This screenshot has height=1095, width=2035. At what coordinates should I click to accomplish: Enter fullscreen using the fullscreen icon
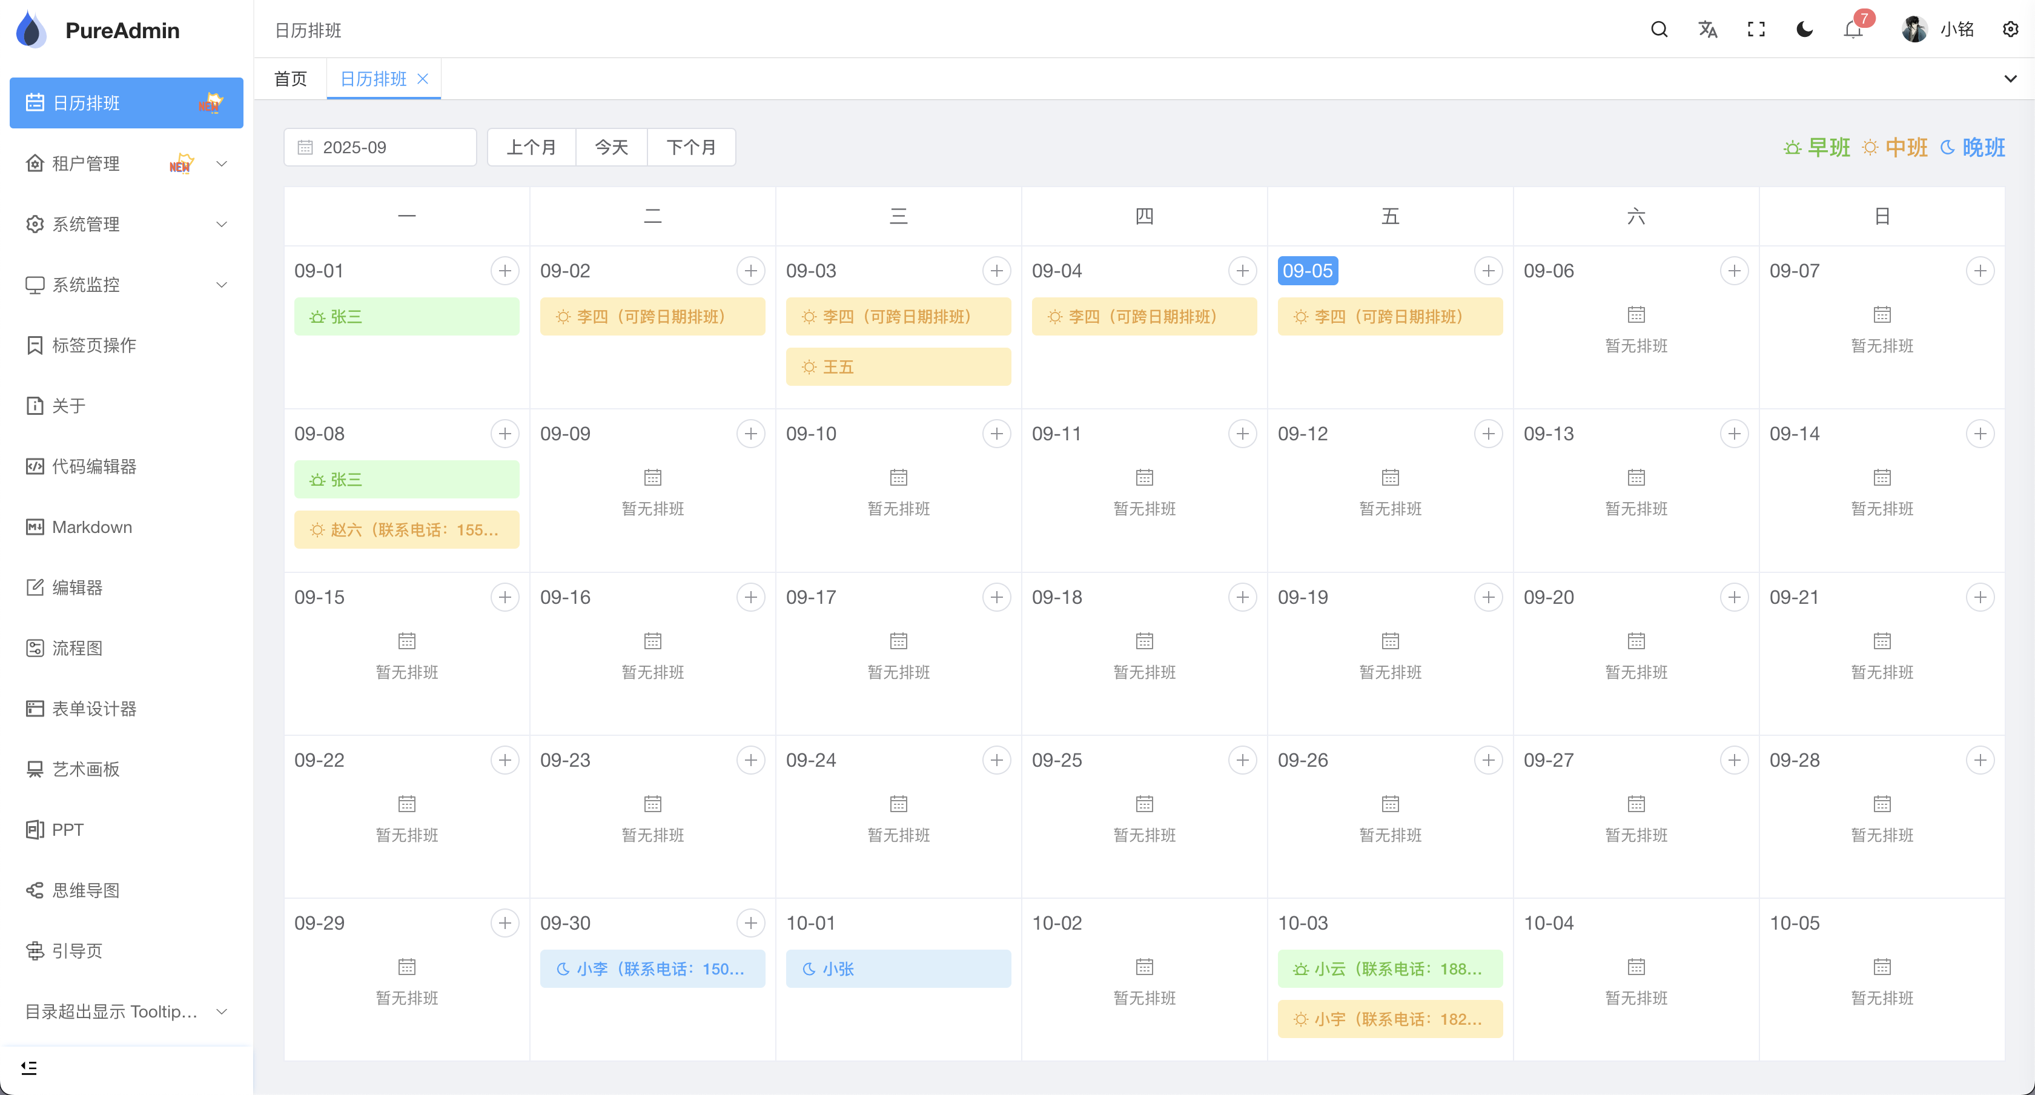[1755, 29]
